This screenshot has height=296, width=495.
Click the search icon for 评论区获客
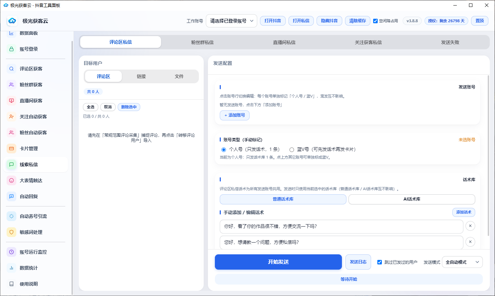point(11,69)
